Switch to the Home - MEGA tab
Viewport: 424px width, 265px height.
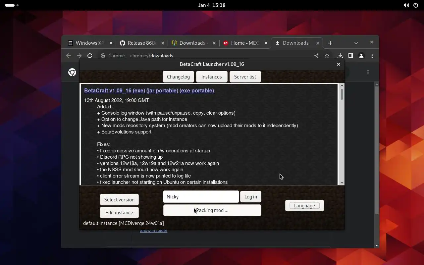tap(245, 43)
